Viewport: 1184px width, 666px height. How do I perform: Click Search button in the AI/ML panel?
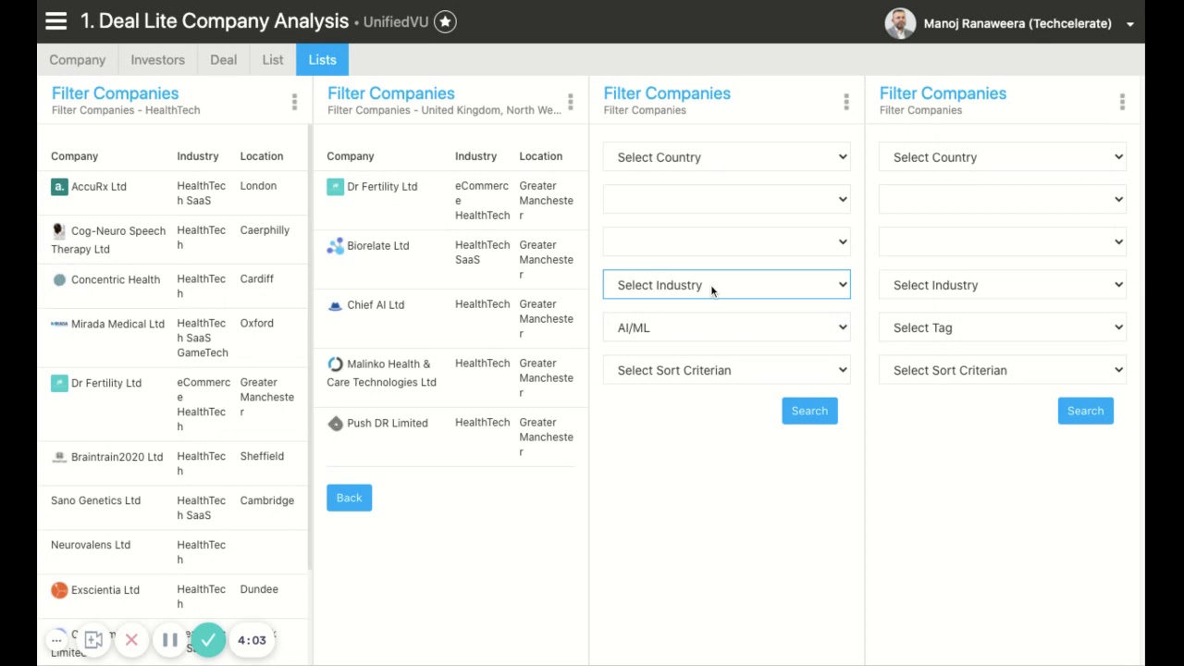pyautogui.click(x=809, y=411)
